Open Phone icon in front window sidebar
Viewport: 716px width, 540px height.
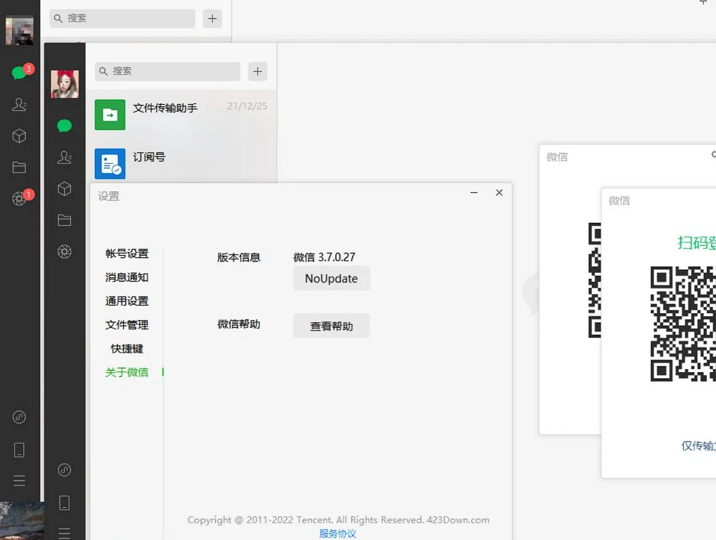[x=65, y=503]
